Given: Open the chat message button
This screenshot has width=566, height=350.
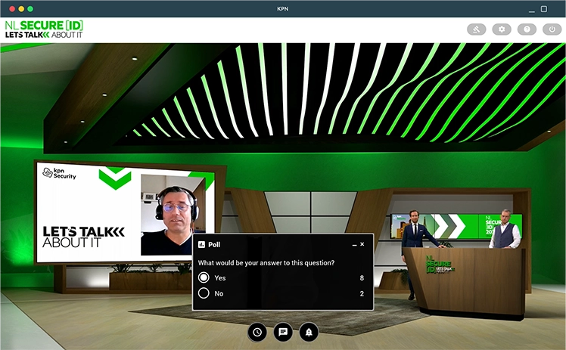Looking at the screenshot, I should (283, 332).
